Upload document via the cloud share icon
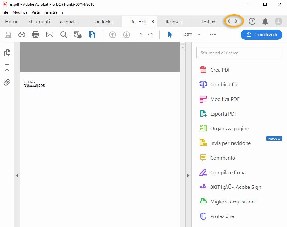 22,35
